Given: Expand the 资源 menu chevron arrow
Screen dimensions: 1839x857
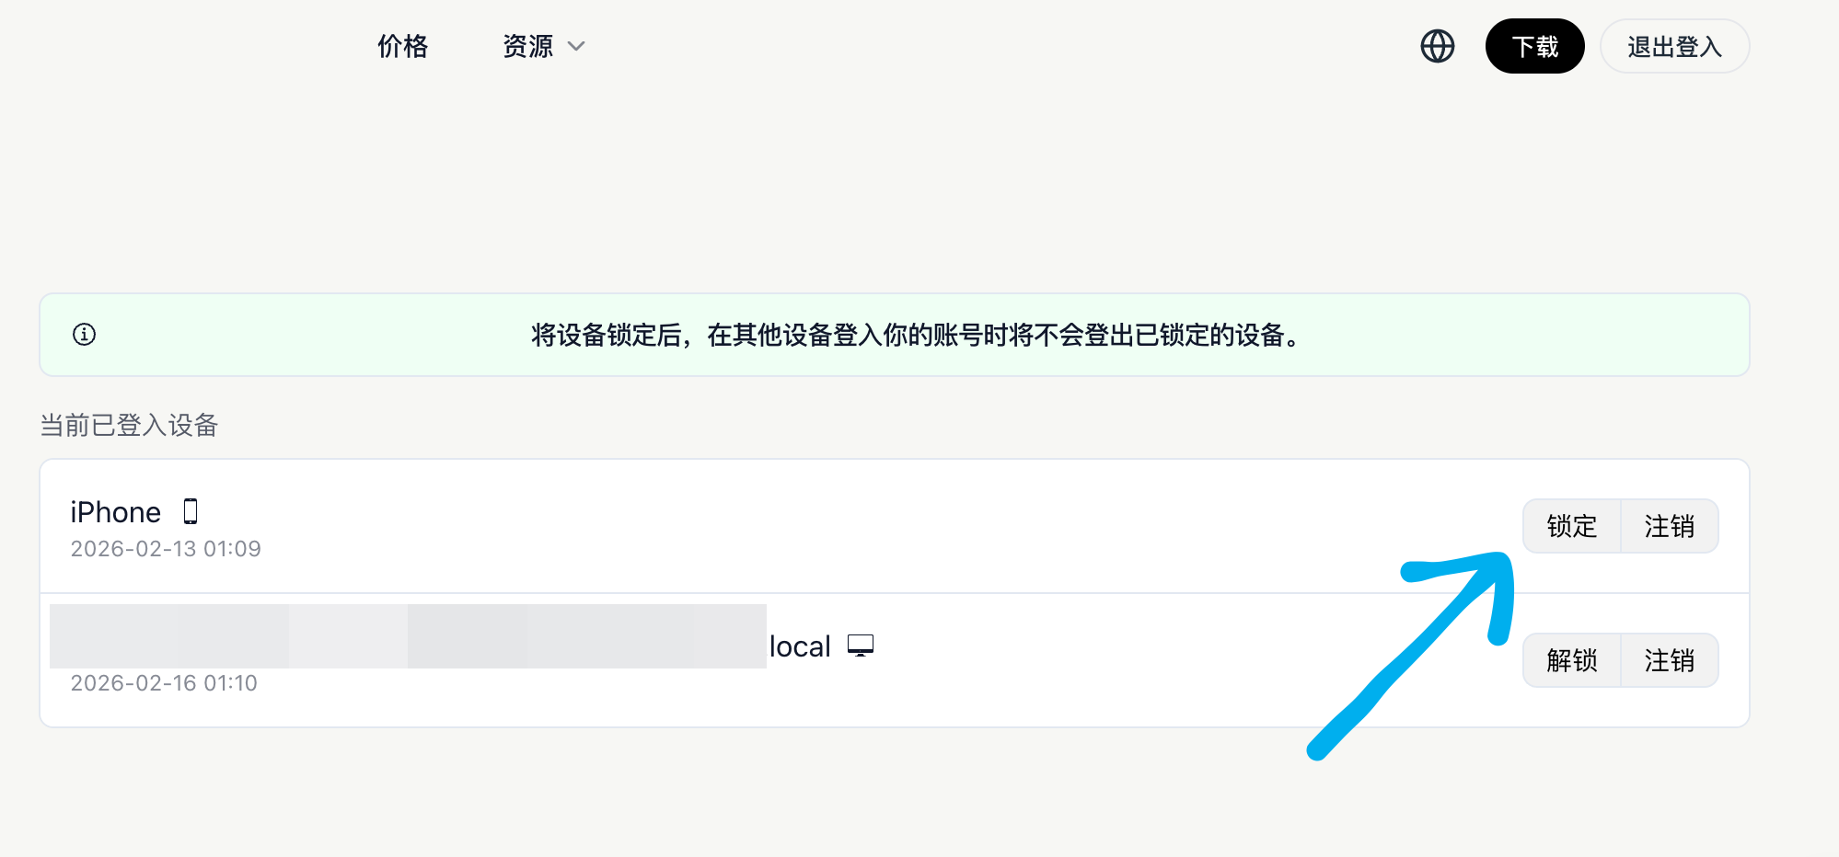Looking at the screenshot, I should pyautogui.click(x=576, y=46).
